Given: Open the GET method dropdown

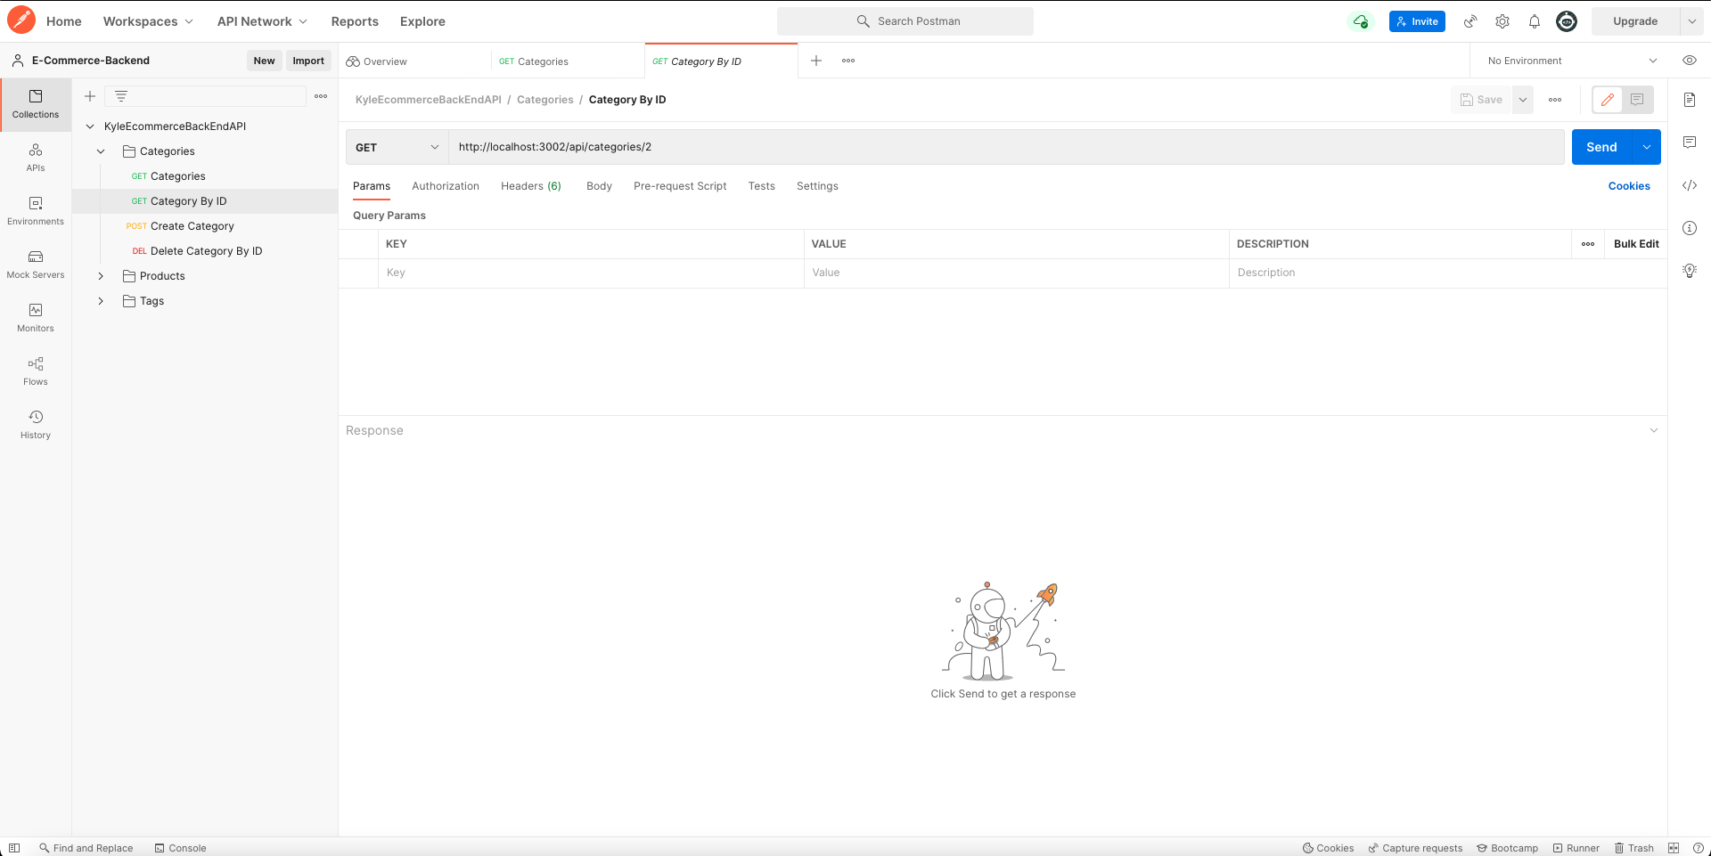Looking at the screenshot, I should coord(397,147).
